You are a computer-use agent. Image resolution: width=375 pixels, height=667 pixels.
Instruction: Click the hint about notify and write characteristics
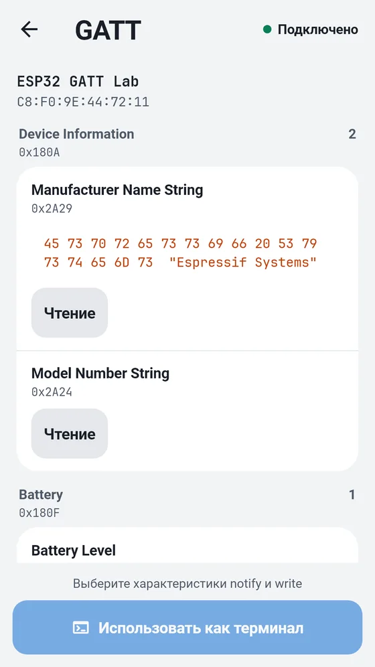point(187,583)
